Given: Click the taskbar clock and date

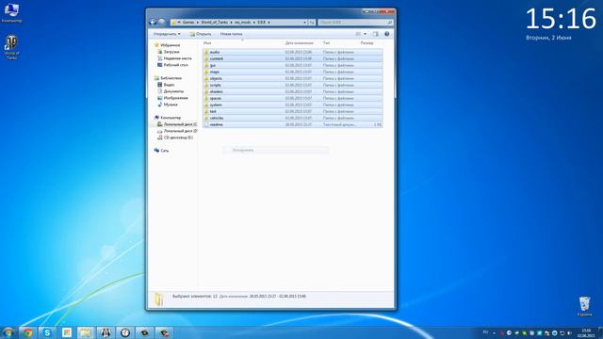Looking at the screenshot, I should coord(586,332).
